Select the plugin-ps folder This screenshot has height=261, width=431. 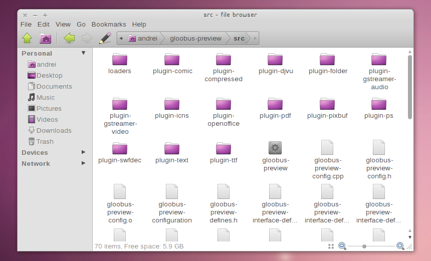(x=379, y=109)
